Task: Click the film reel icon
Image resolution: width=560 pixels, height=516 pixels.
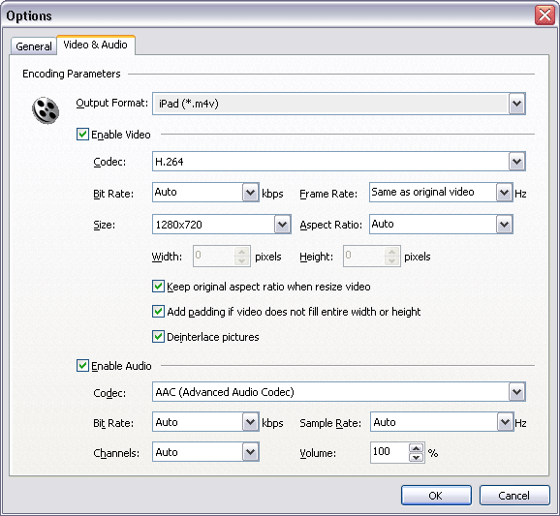Action: 46,110
